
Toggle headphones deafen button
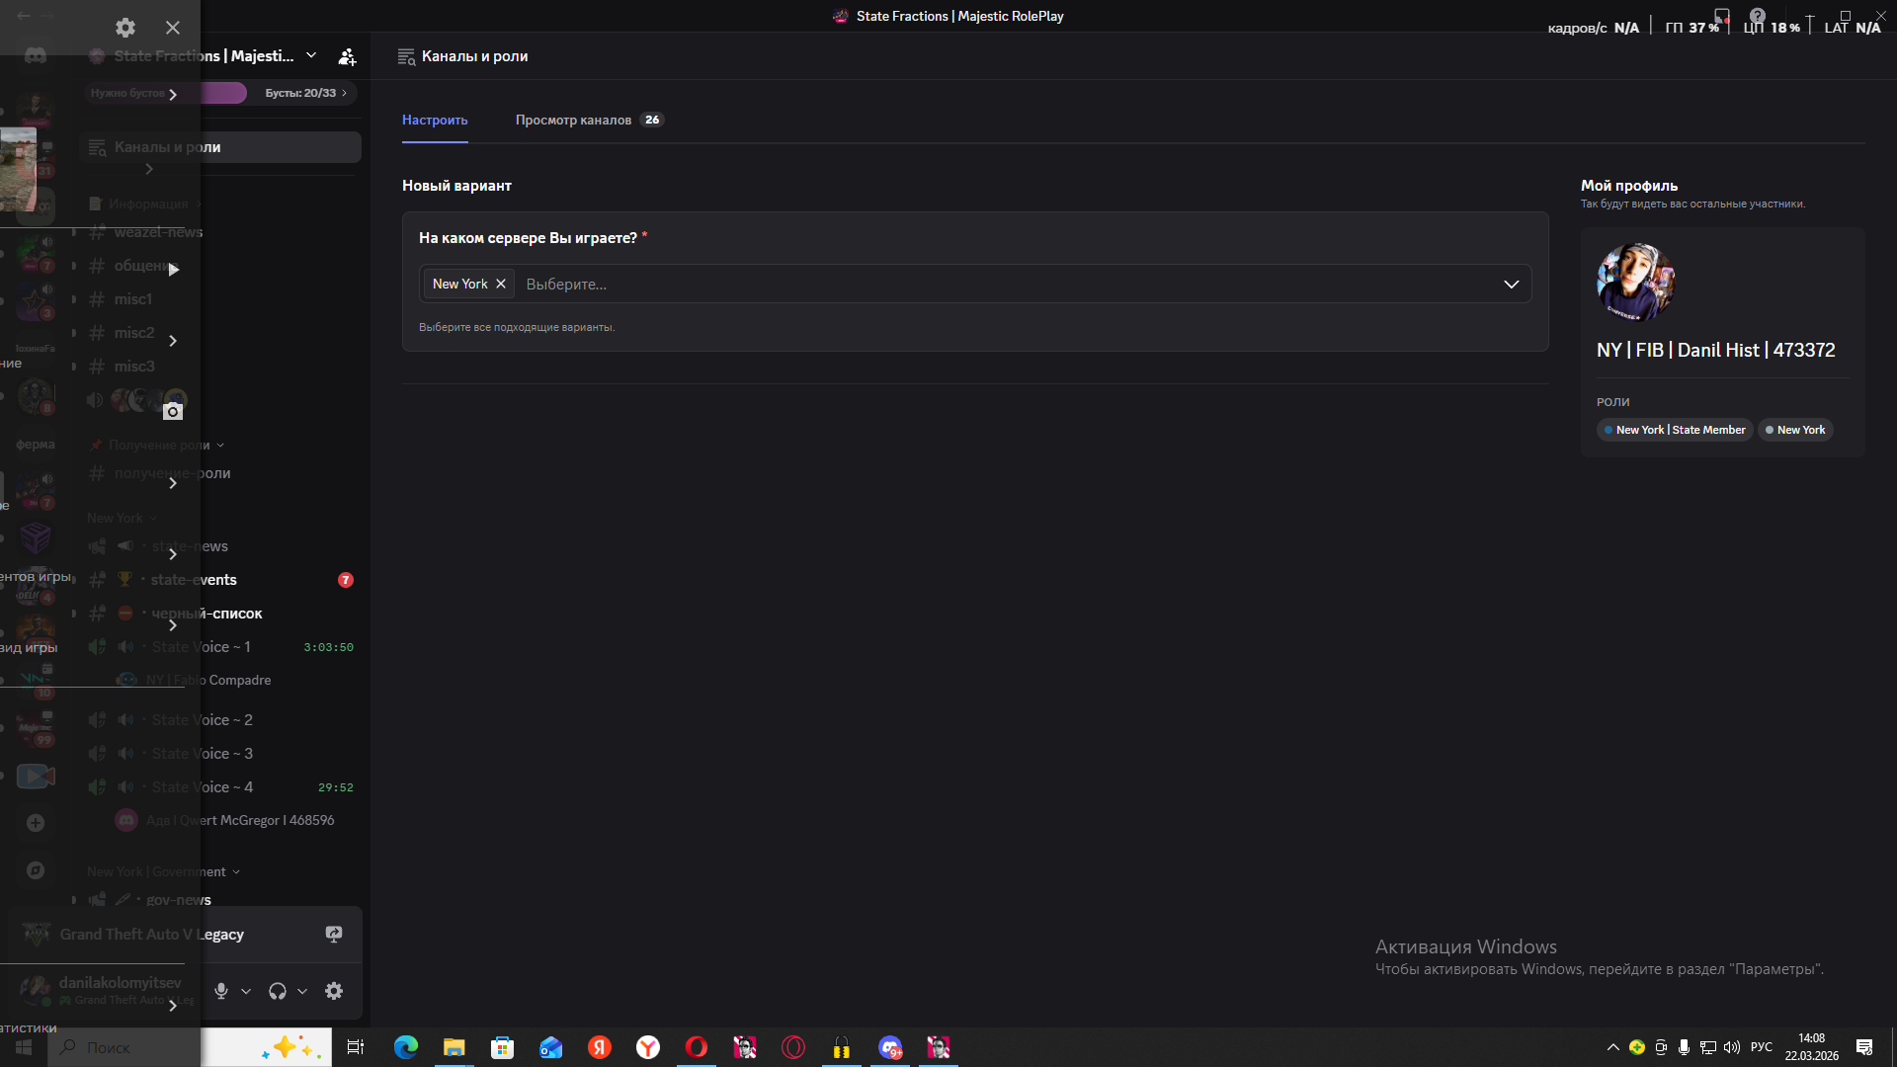[x=278, y=991]
